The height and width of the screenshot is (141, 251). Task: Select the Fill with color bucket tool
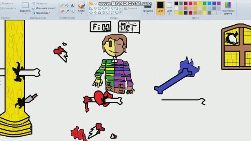pos(67,5)
